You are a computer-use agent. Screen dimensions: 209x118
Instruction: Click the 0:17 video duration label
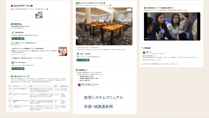pyautogui.click(x=148, y=39)
